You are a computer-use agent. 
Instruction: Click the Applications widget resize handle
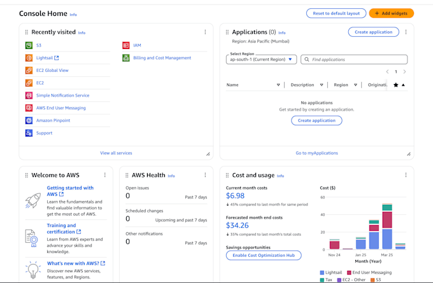(x=408, y=154)
